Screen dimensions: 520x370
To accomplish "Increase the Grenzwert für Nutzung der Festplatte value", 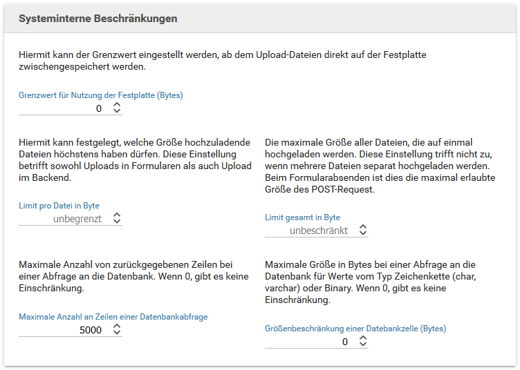I will pyautogui.click(x=117, y=104).
